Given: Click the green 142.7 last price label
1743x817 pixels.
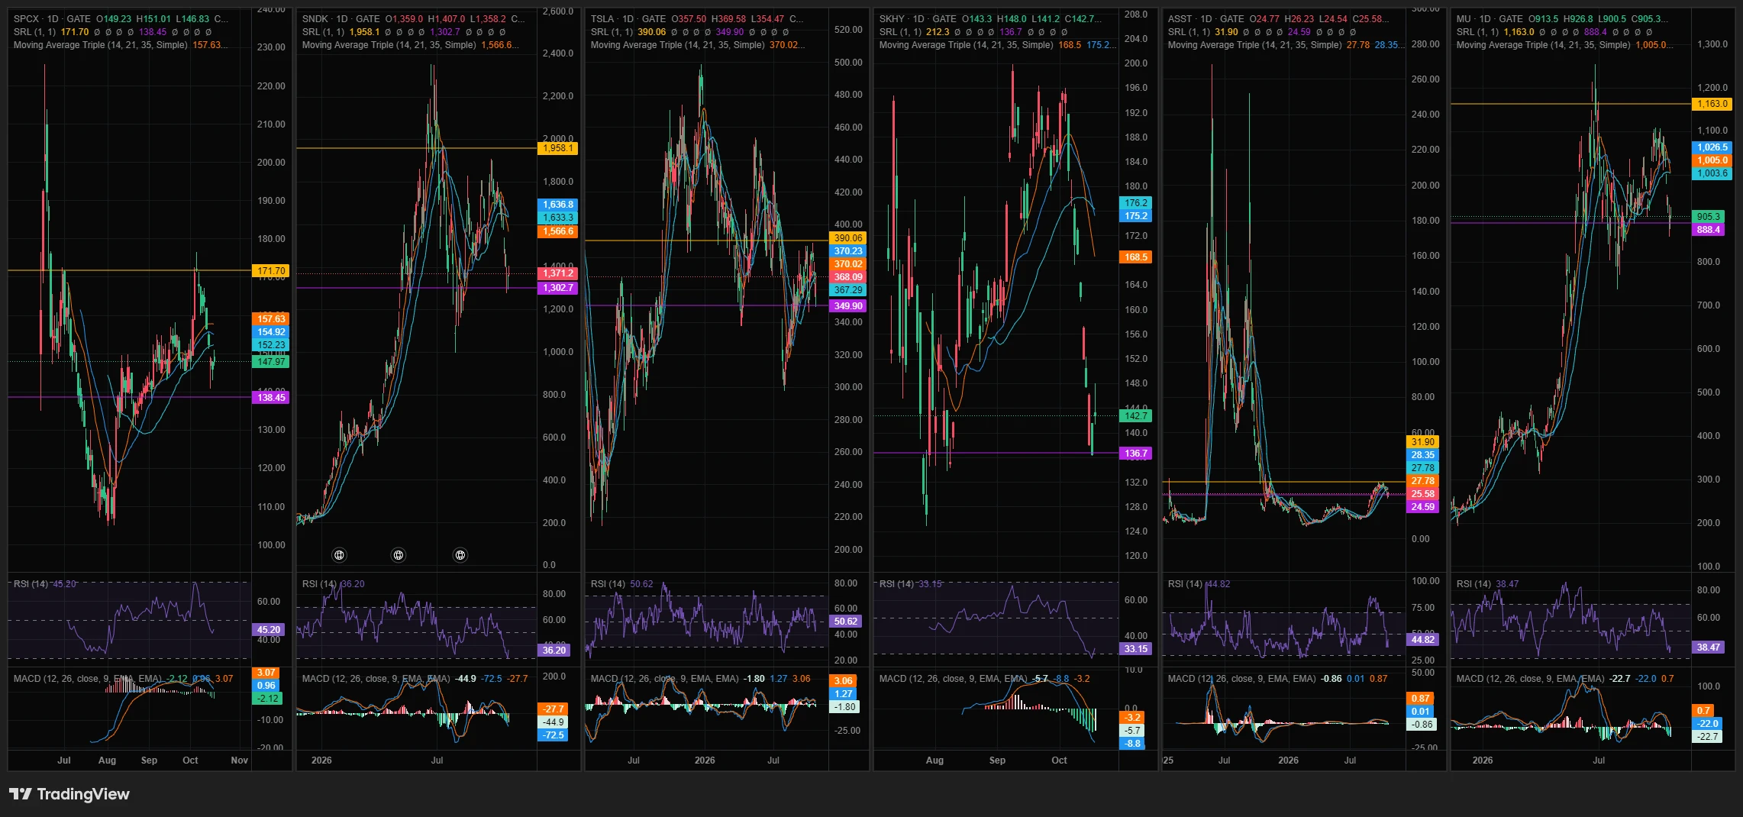Looking at the screenshot, I should [x=1135, y=416].
